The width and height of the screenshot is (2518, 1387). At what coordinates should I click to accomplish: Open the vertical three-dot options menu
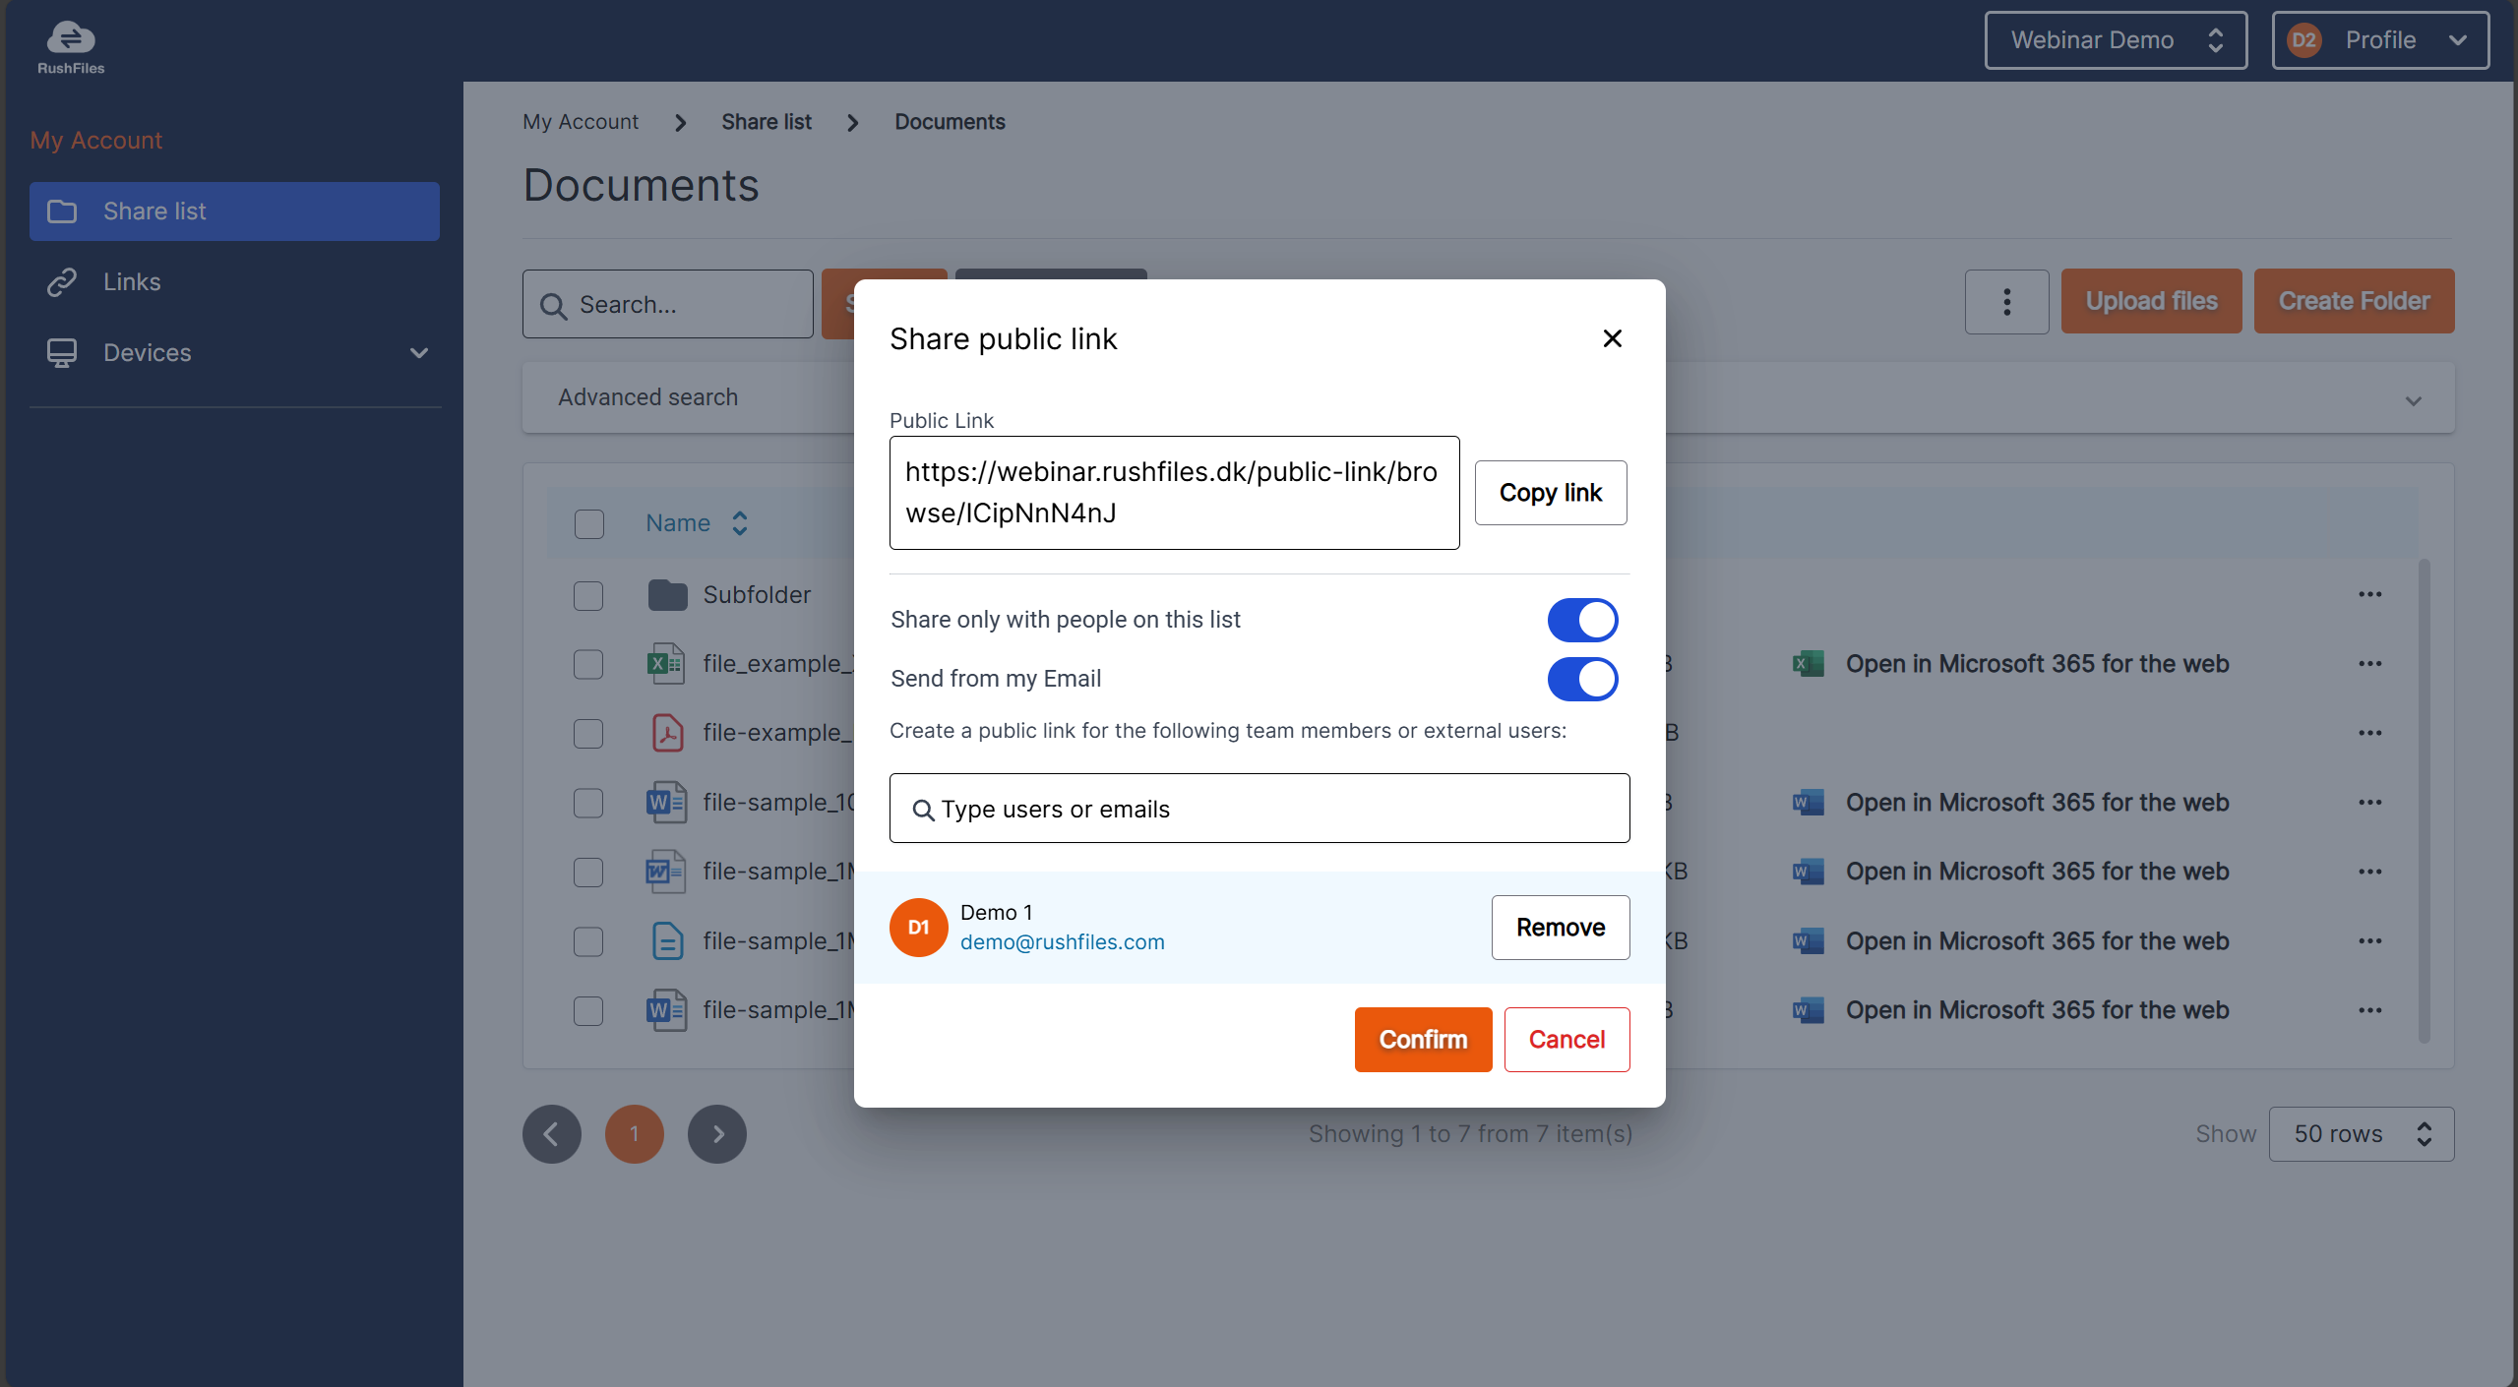click(x=2006, y=302)
